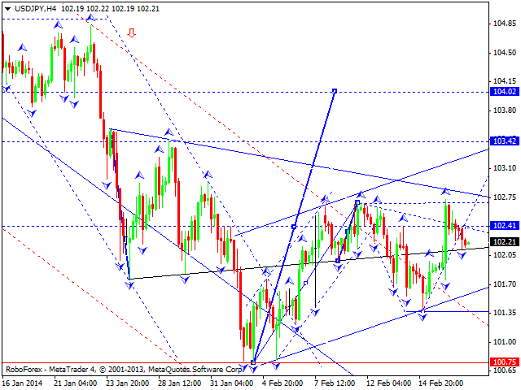Screen dimensions: 521x390
Task: Click the 21 Jan 04:00 time label
Action: pyautogui.click(x=76, y=383)
